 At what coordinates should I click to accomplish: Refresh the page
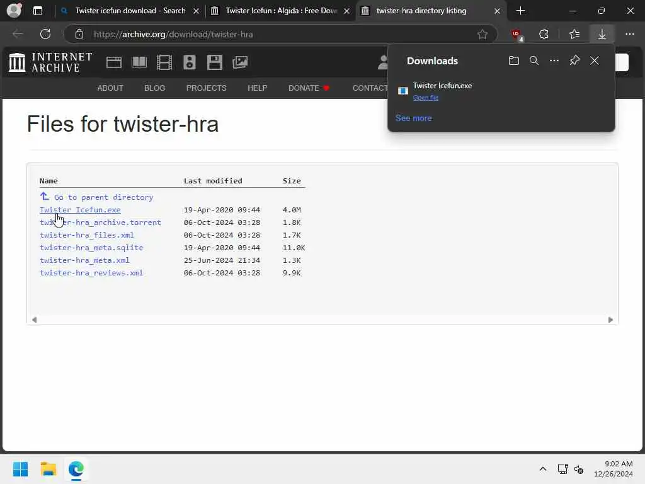click(45, 34)
